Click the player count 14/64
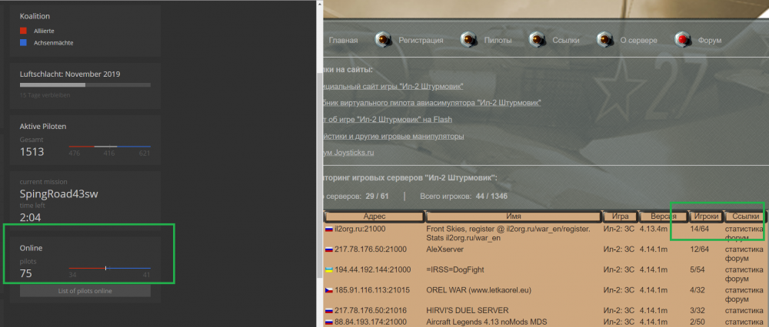The height and width of the screenshot is (327, 769). pos(699,229)
